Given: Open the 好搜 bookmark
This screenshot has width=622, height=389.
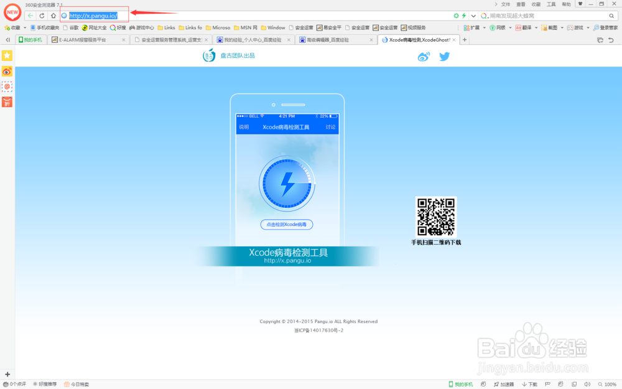Looking at the screenshot, I should click(x=118, y=28).
